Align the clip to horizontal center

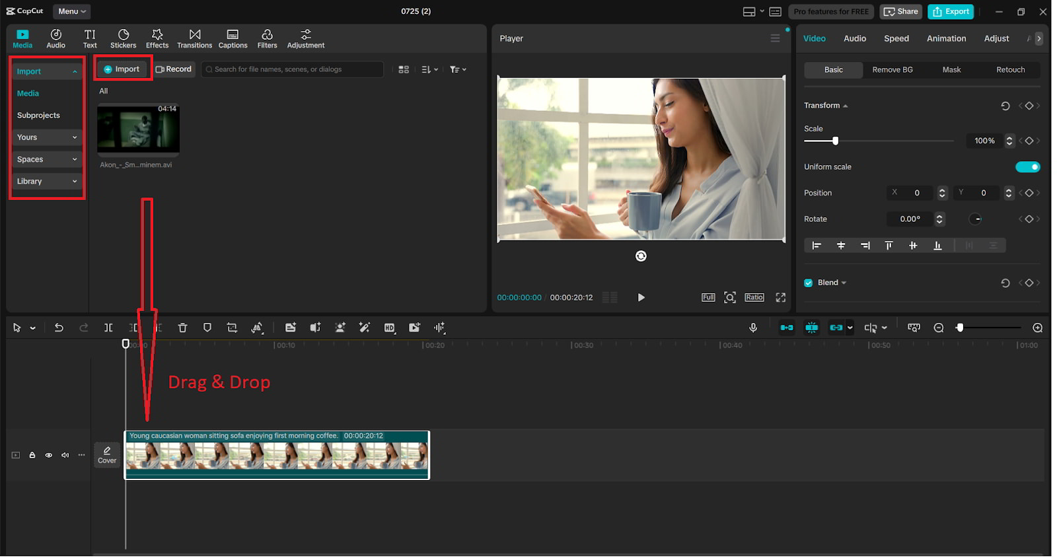tap(841, 246)
